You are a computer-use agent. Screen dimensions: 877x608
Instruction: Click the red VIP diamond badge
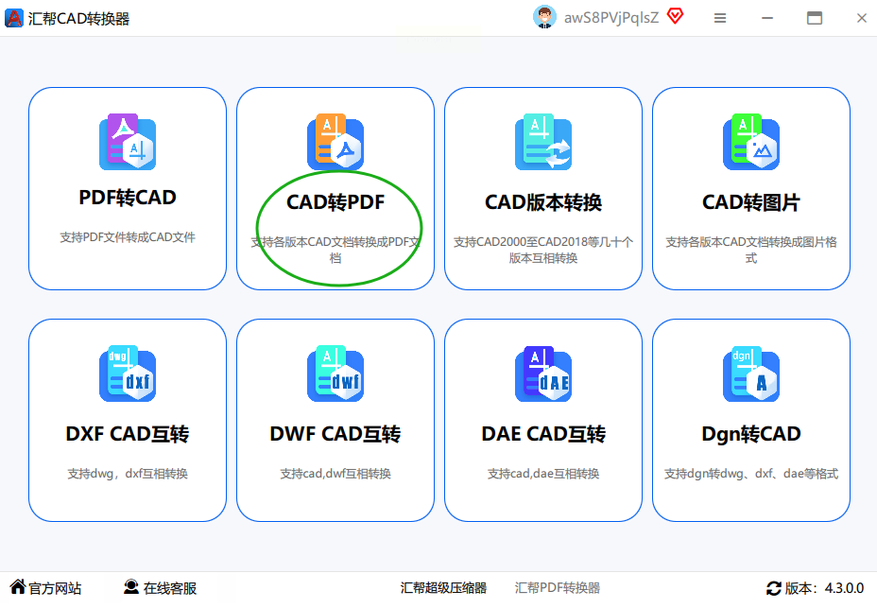(675, 16)
